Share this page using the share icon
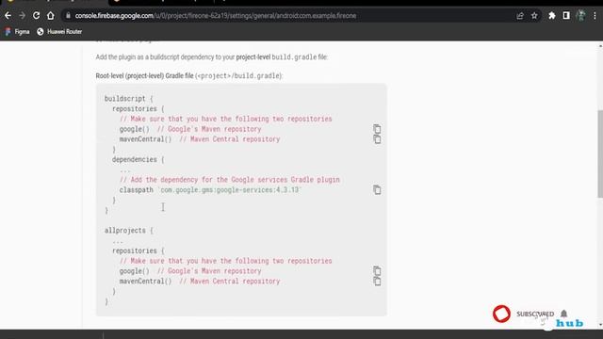Screen dimensions: 603x339 520,16
